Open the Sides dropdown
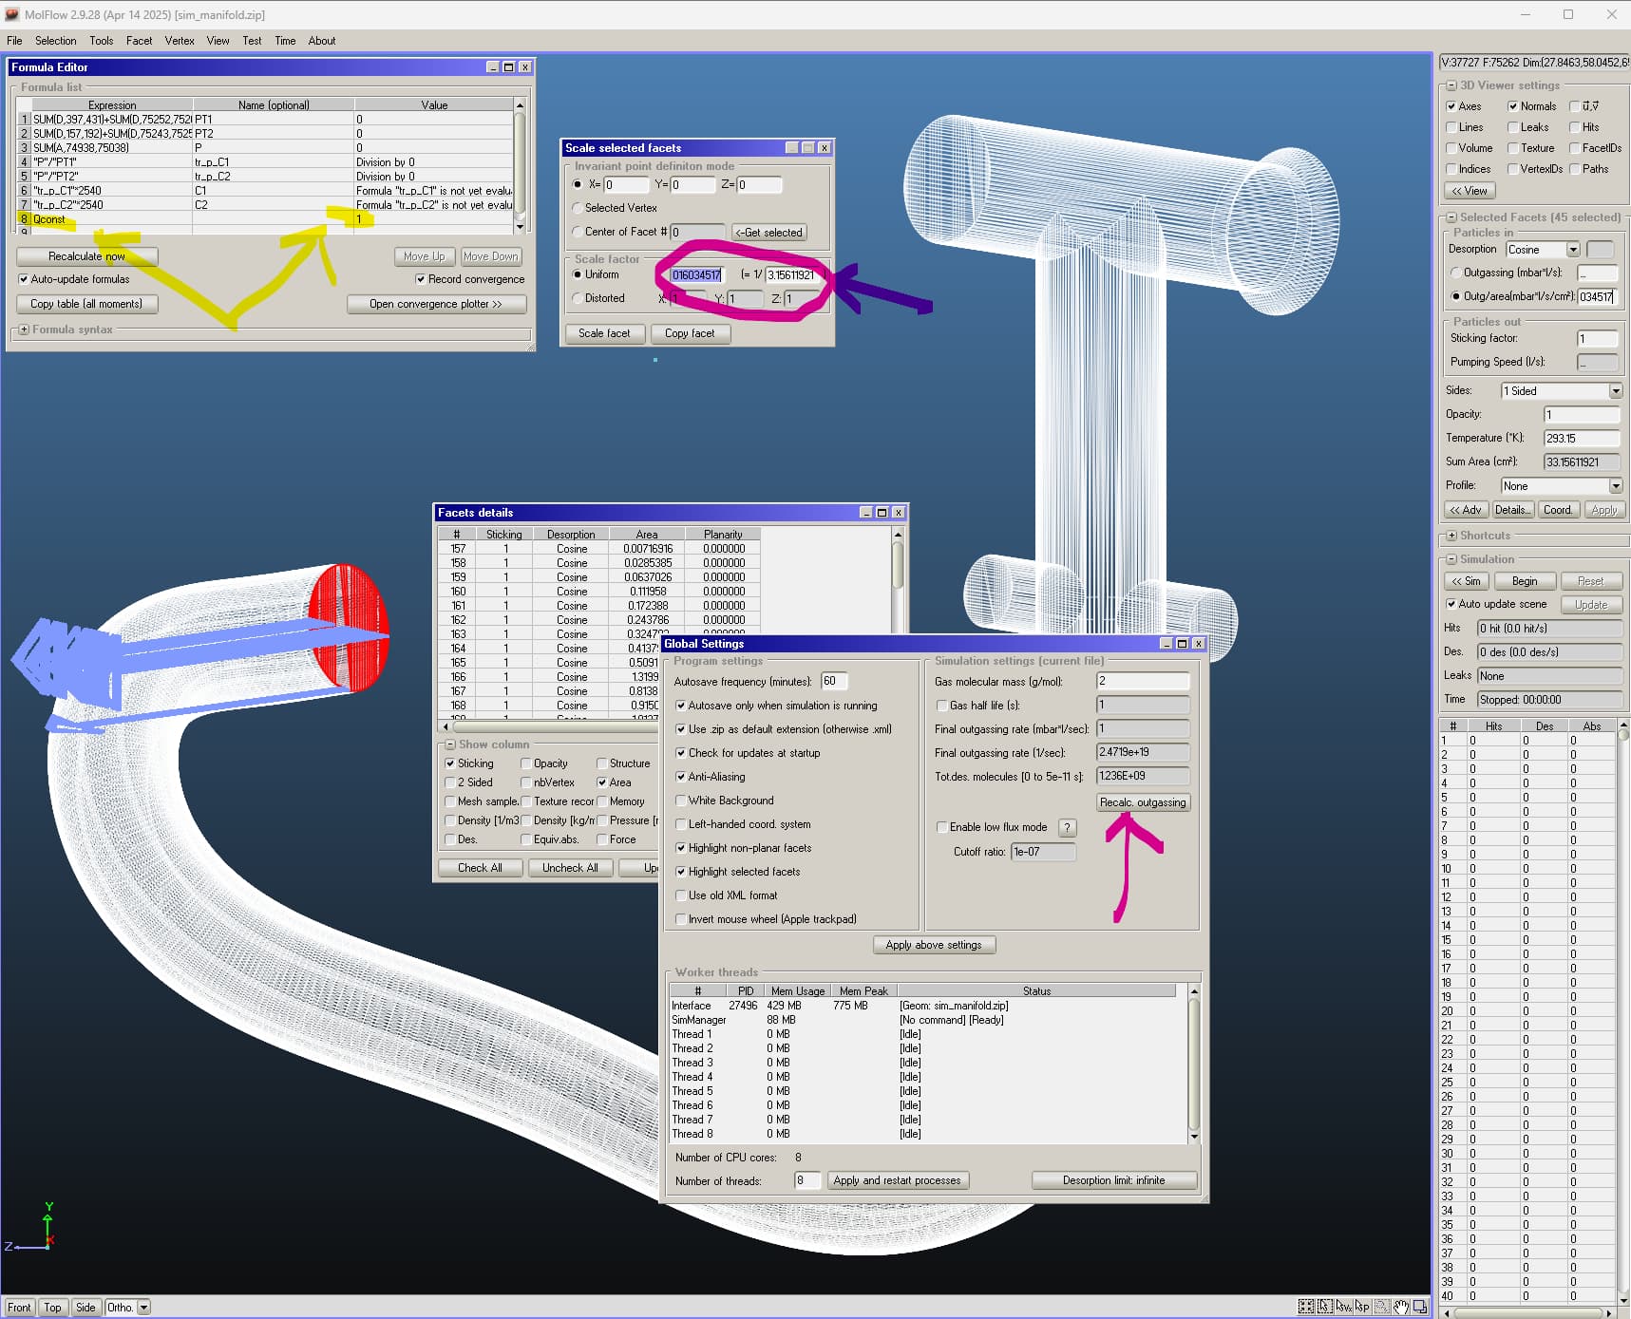Screen dimensions: 1631x1319 pyautogui.click(x=1615, y=391)
